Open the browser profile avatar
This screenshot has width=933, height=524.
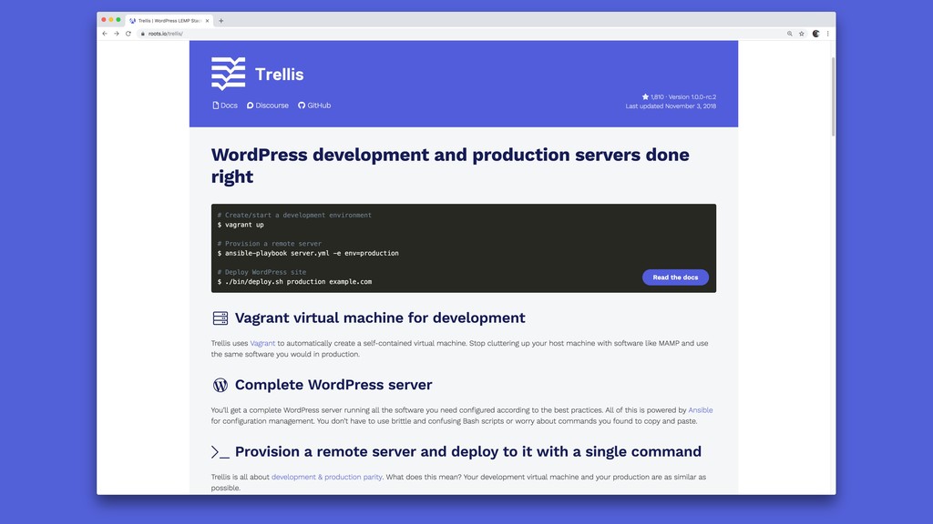coord(815,34)
